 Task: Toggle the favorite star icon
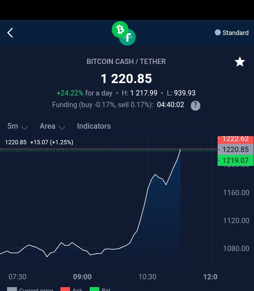pos(240,62)
